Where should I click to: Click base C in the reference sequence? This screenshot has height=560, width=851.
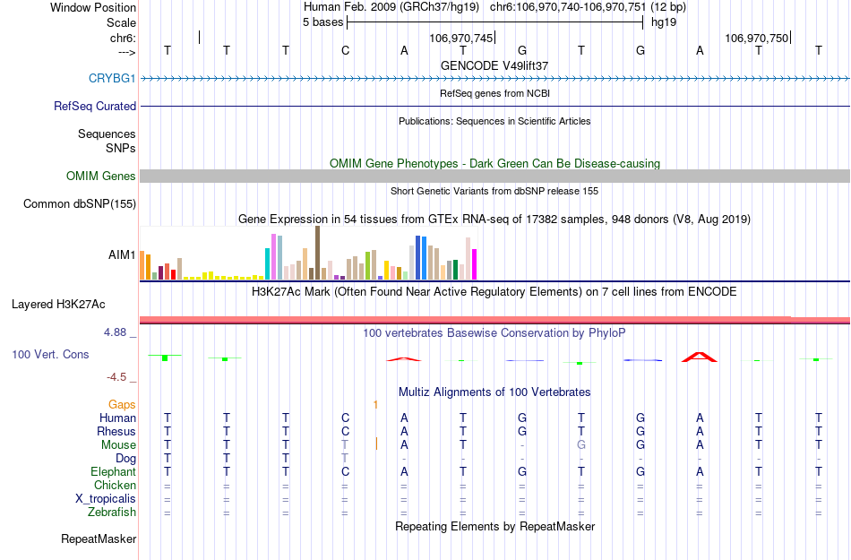tap(345, 51)
